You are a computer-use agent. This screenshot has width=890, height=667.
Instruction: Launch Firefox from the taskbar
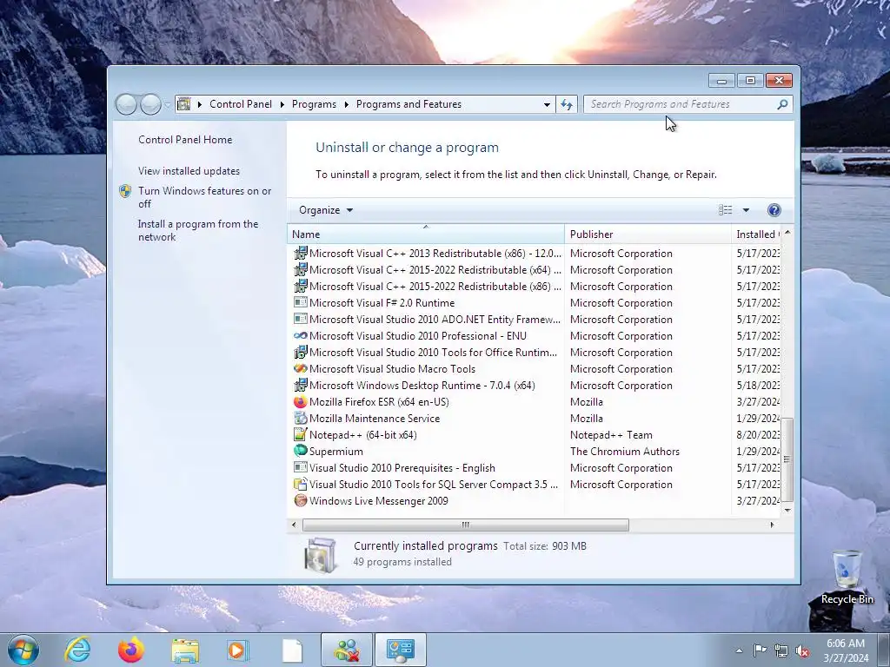click(131, 650)
